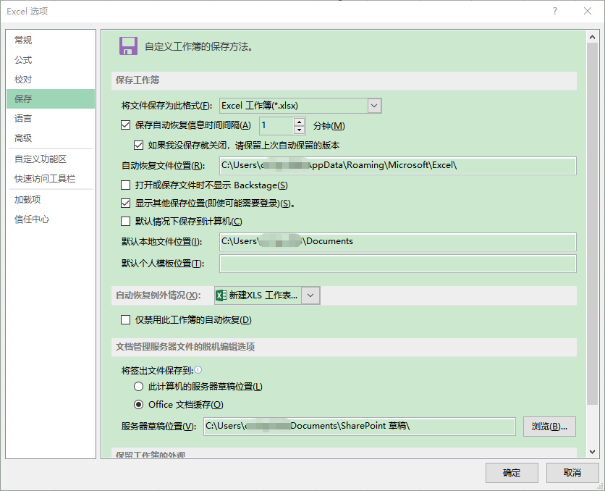Click the scrollbar down arrow
This screenshot has width=605, height=491.
pyautogui.click(x=592, y=452)
